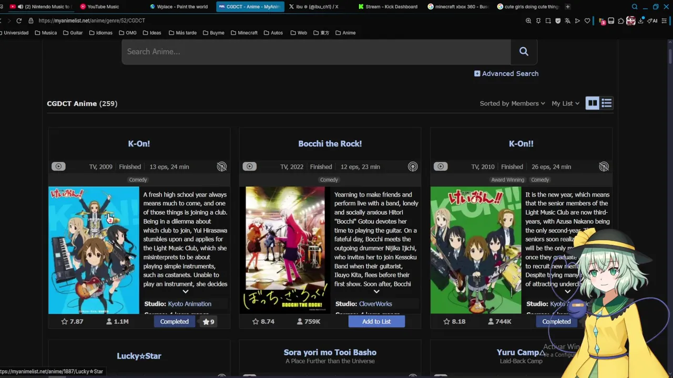
Task: Click Completed status on K-On! 2009
Action: click(175, 321)
